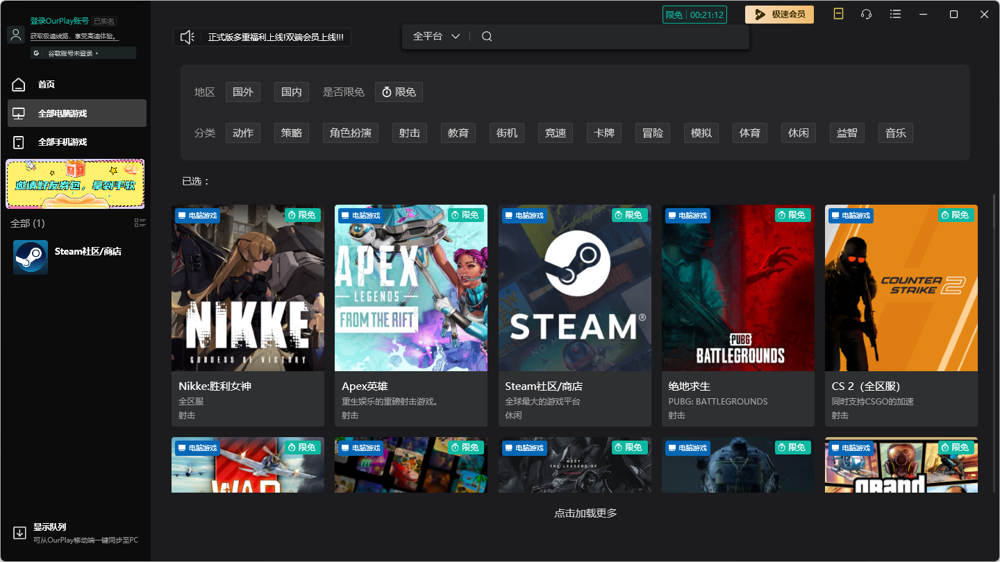Viewport: 1000px width, 562px height.
Task: Open customer support headset icon
Action: coord(866,14)
